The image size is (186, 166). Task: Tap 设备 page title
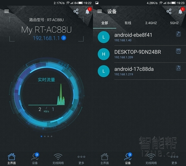point(112,12)
